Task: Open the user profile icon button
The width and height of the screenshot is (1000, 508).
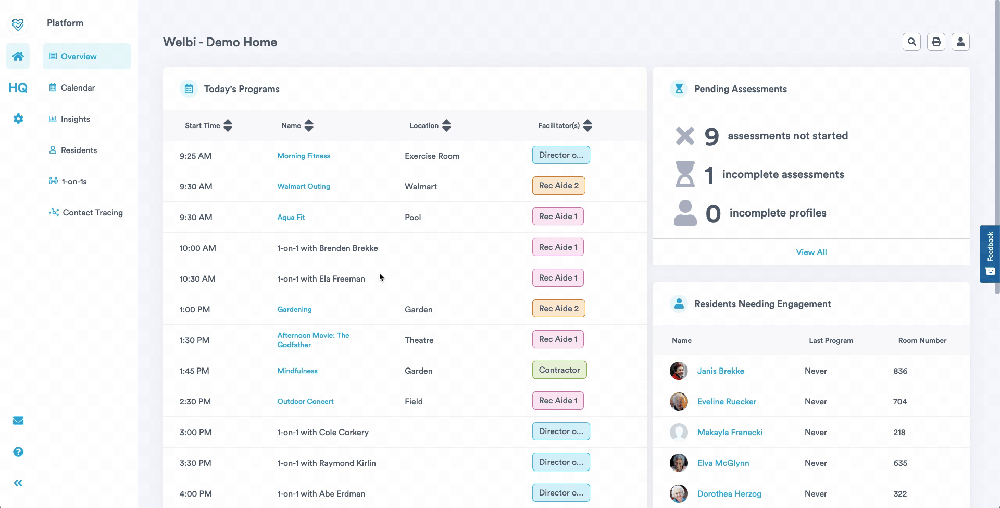Action: (x=960, y=42)
